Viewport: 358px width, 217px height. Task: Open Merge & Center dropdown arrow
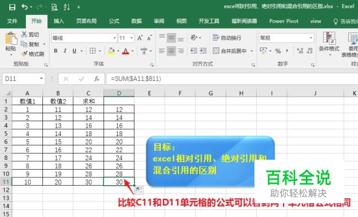252,51
